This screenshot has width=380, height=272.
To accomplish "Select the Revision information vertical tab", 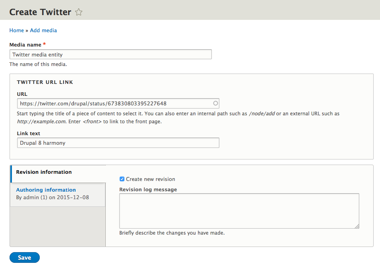I will pos(58,173).
